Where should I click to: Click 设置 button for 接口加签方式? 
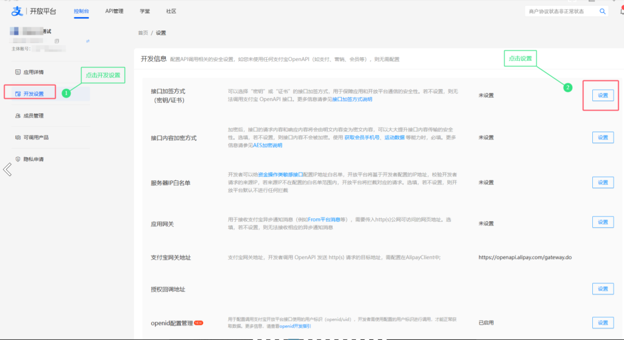[603, 96]
